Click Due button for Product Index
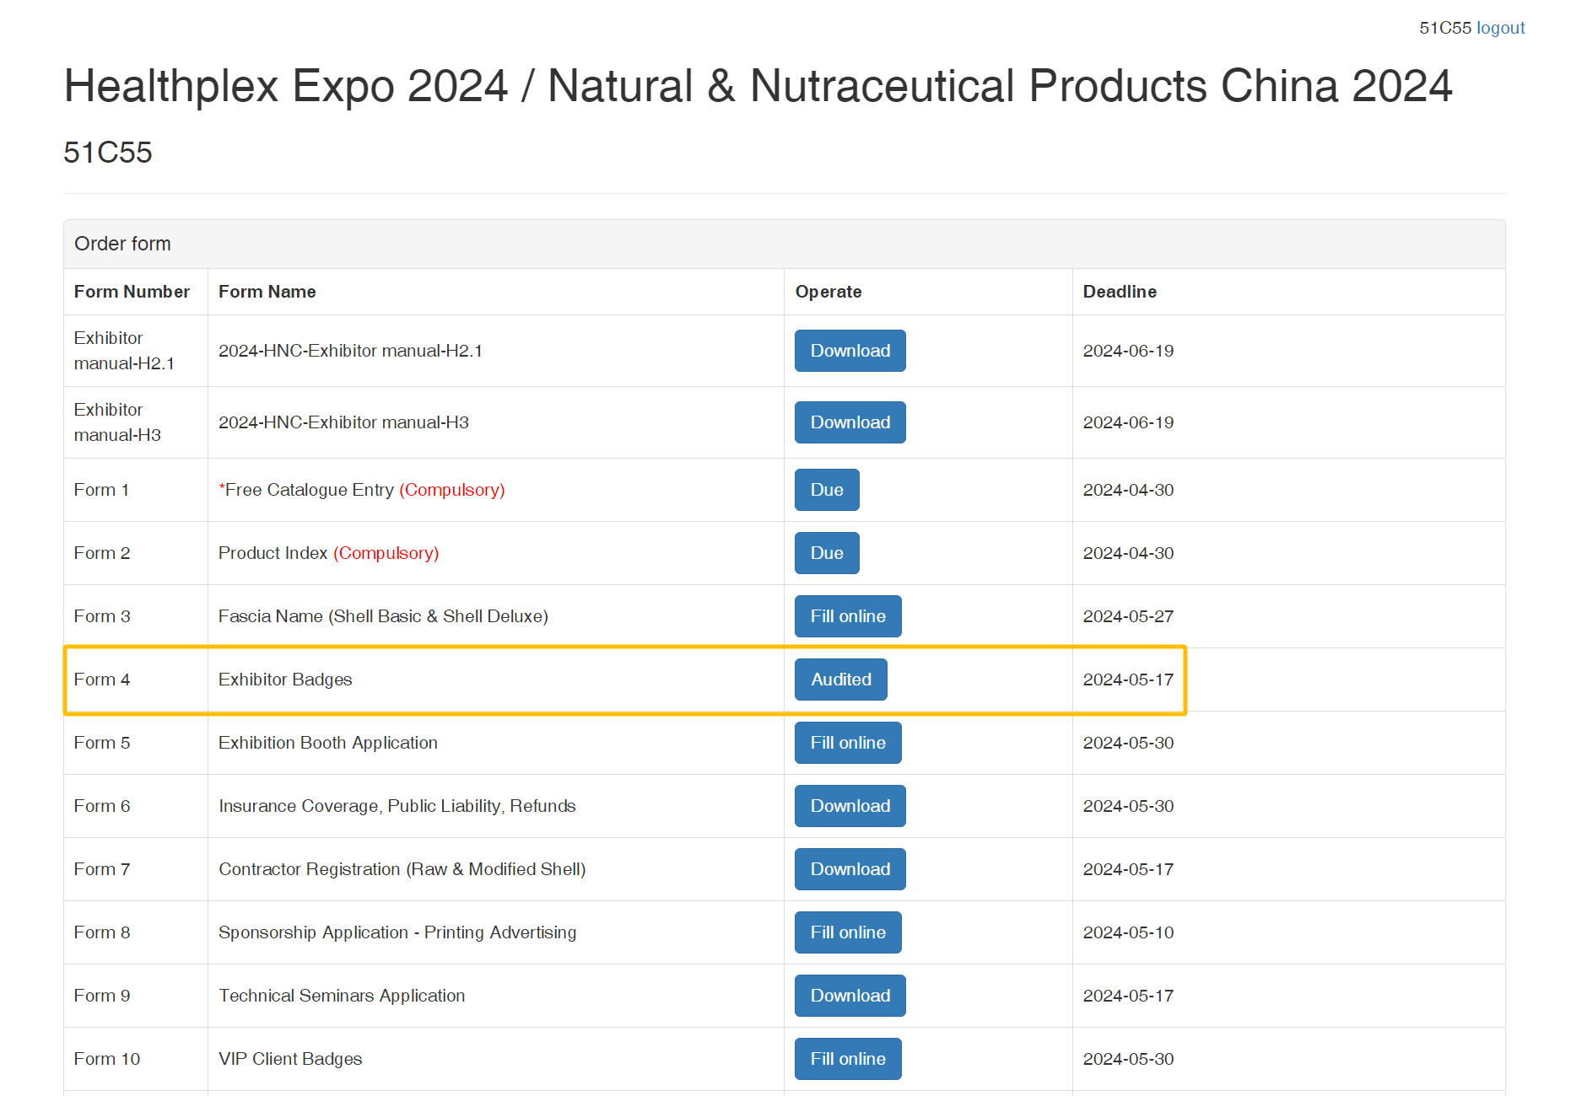The width and height of the screenshot is (1576, 1096). pos(827,553)
